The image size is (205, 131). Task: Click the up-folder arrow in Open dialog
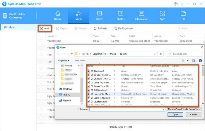[x=72, y=54]
